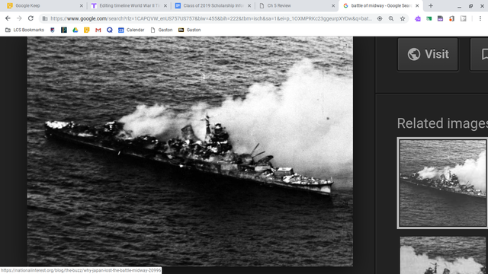
Task: Open the purple puzzle-piece extension
Action: click(418, 18)
